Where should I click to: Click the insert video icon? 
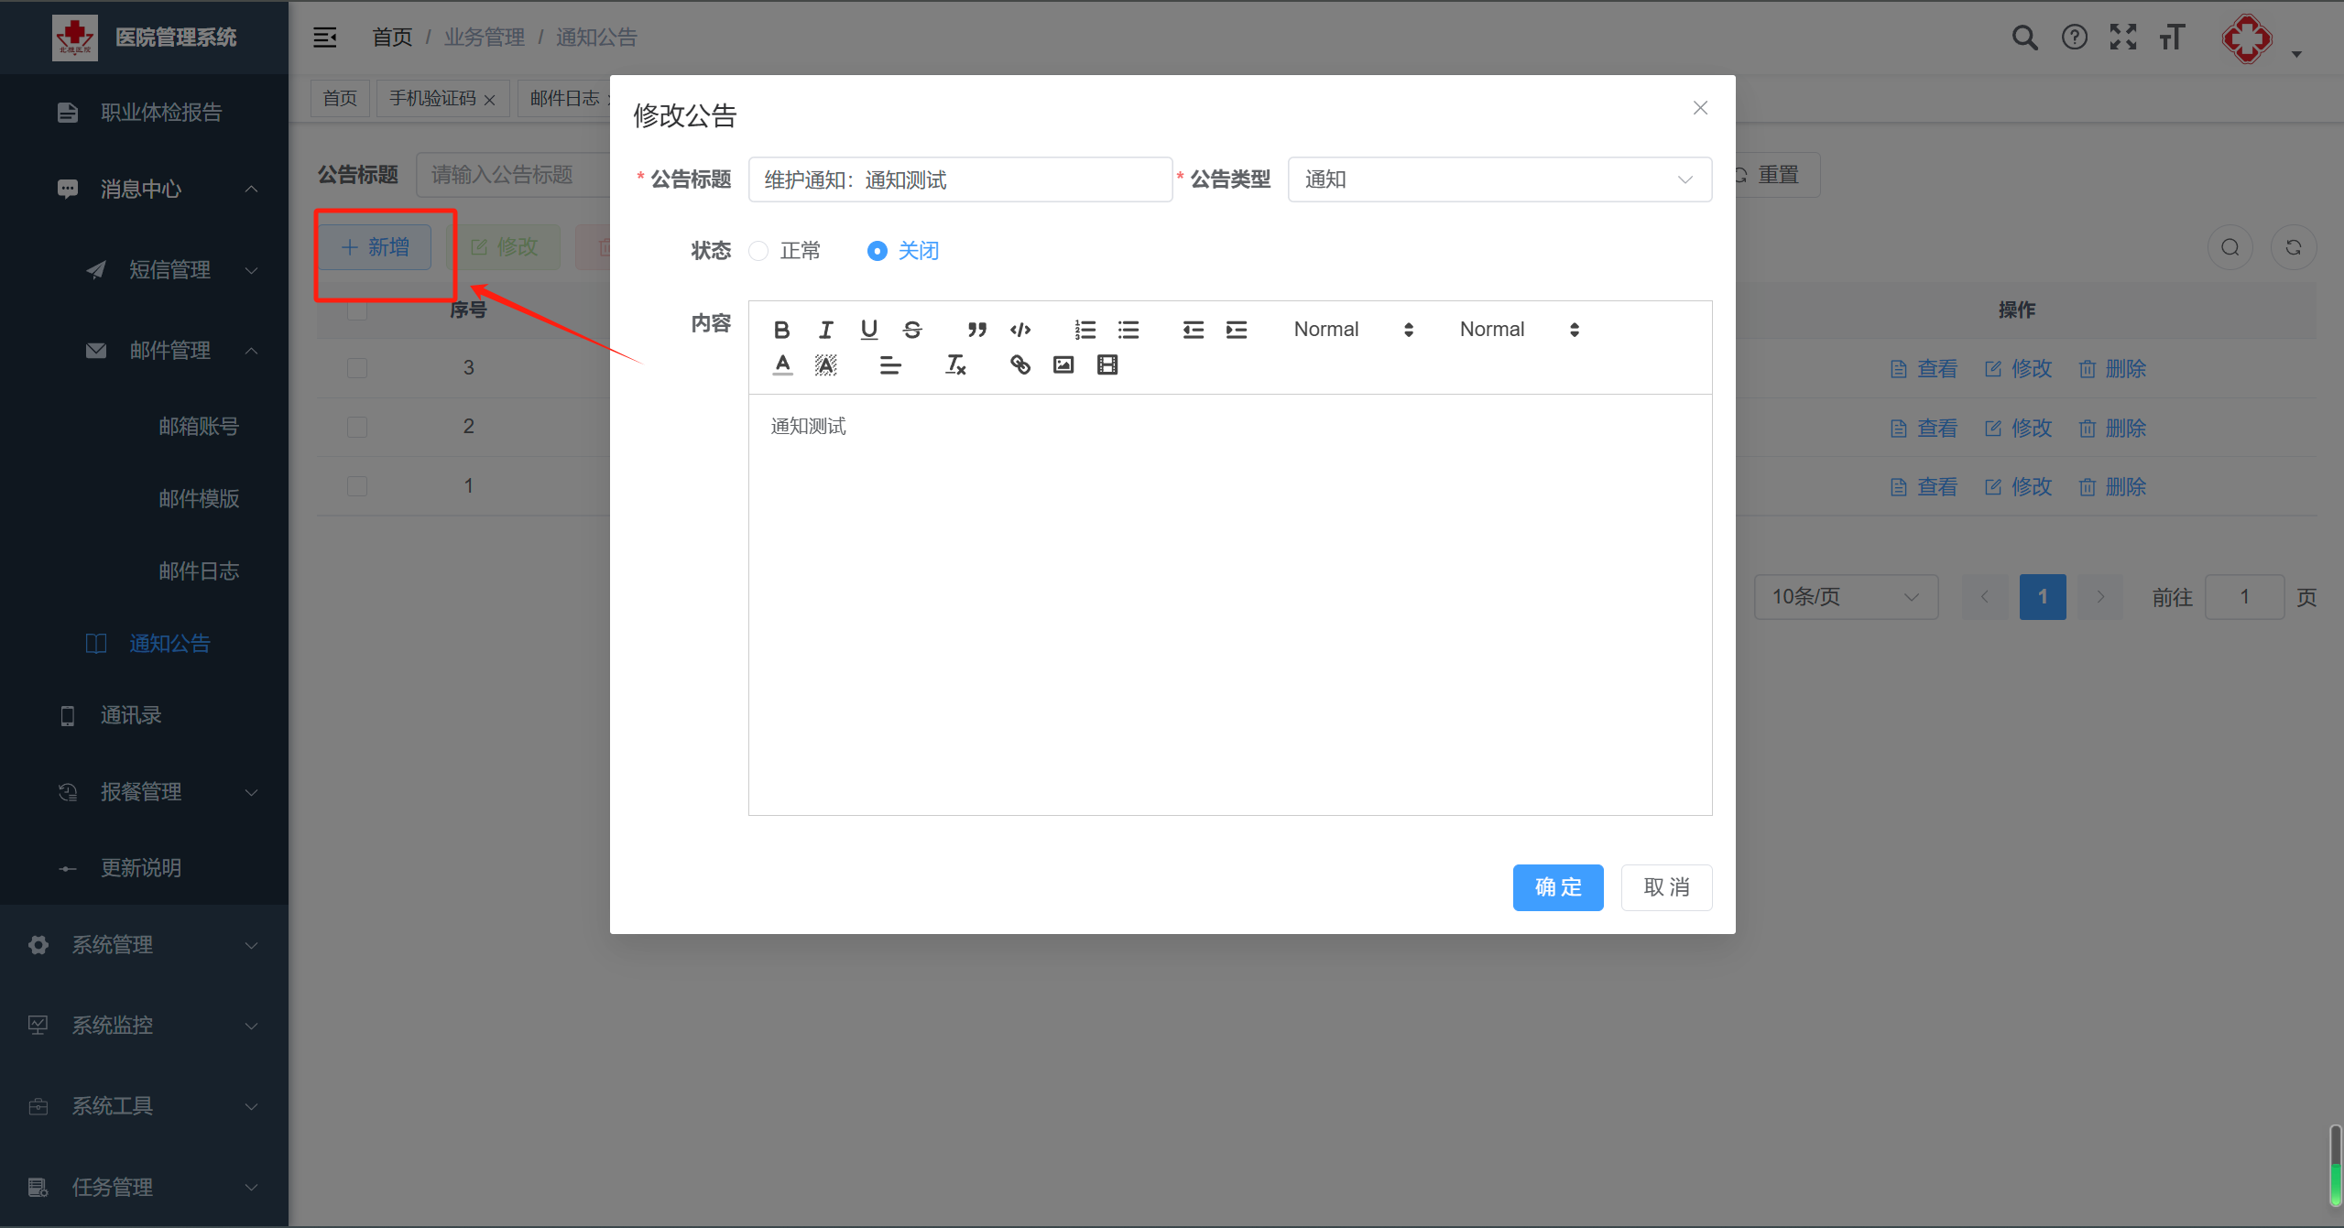click(1107, 365)
